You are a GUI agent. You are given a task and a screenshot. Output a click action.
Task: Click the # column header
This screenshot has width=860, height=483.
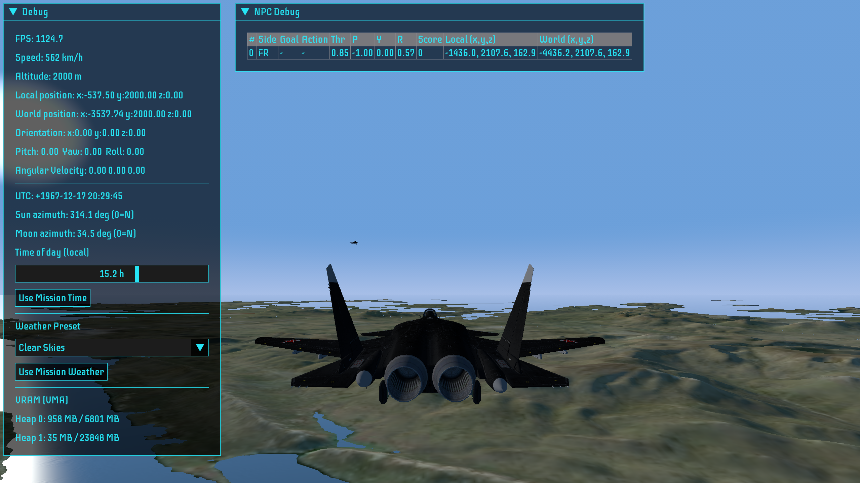[252, 39]
